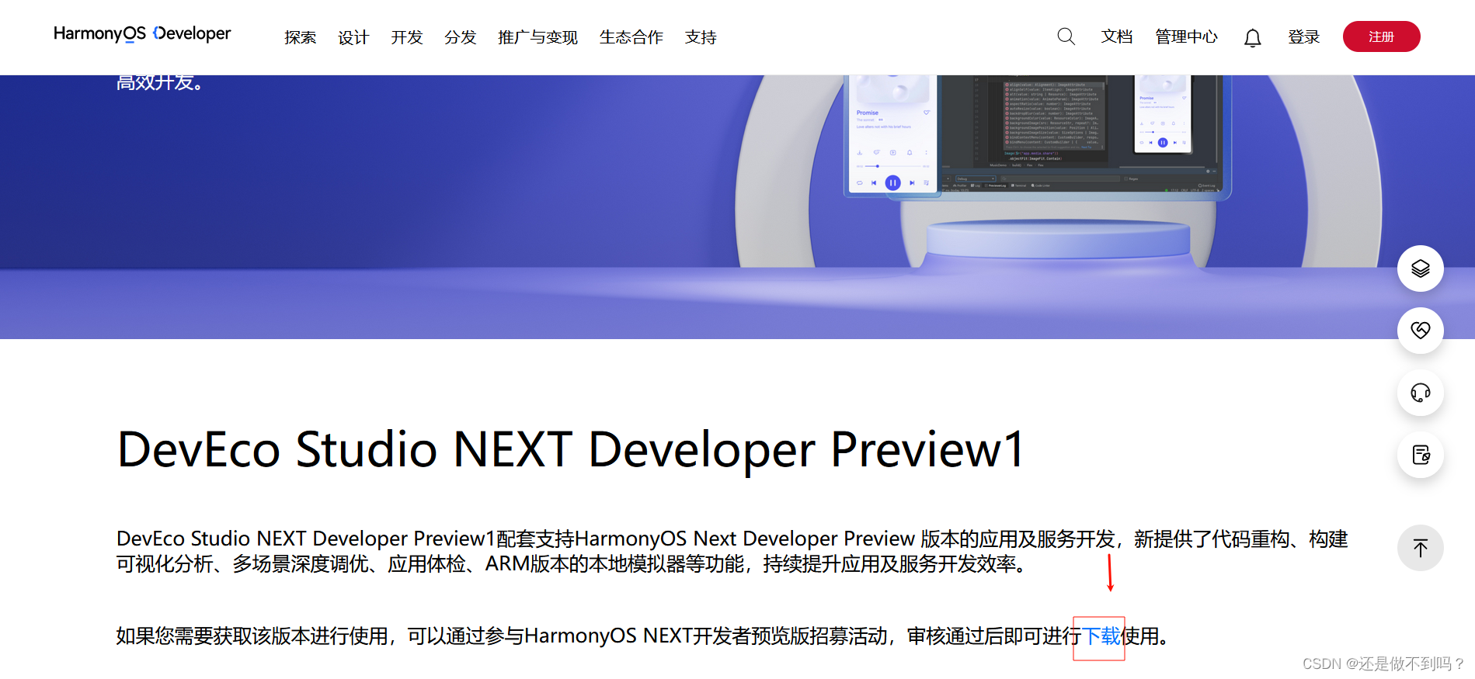Open the 探索 menu
Screen dimensions: 1475x679
point(300,37)
